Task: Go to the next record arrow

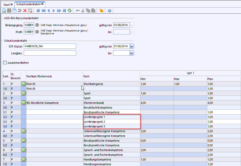Action: click(x=54, y=11)
